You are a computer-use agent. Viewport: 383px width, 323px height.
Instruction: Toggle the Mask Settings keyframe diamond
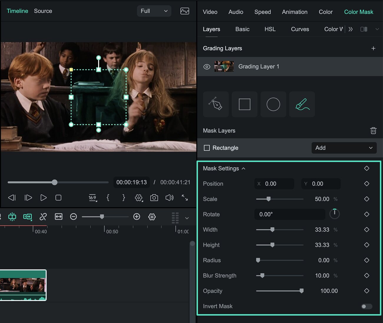pyautogui.click(x=367, y=168)
